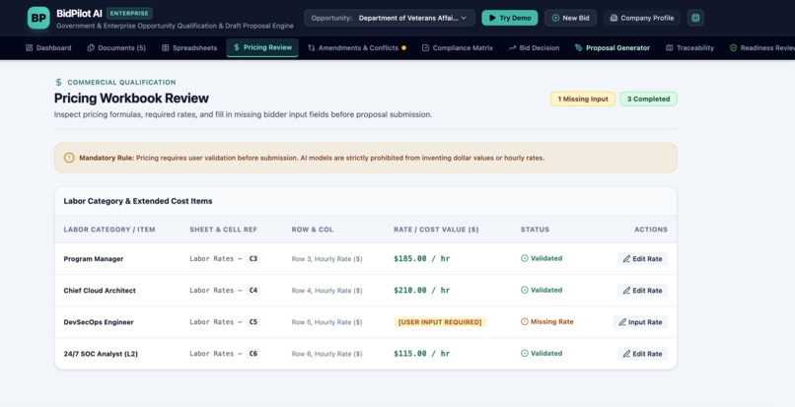Switch to the Documents (5) tab
The width and height of the screenshot is (795, 407).
116,47
